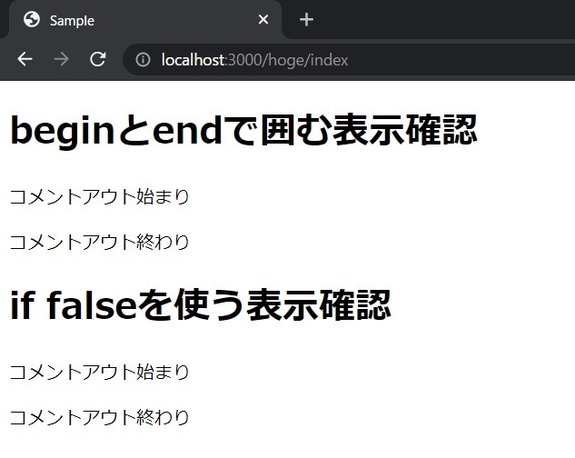The height and width of the screenshot is (458, 575).
Task: Click the heading if falseを使う表示確認
Action: click(201, 305)
